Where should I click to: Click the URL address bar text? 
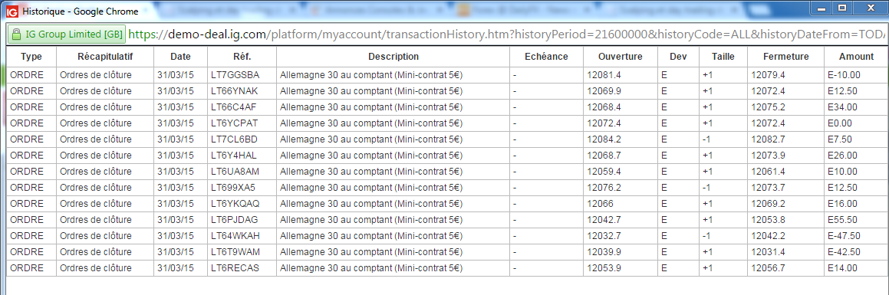(x=506, y=34)
